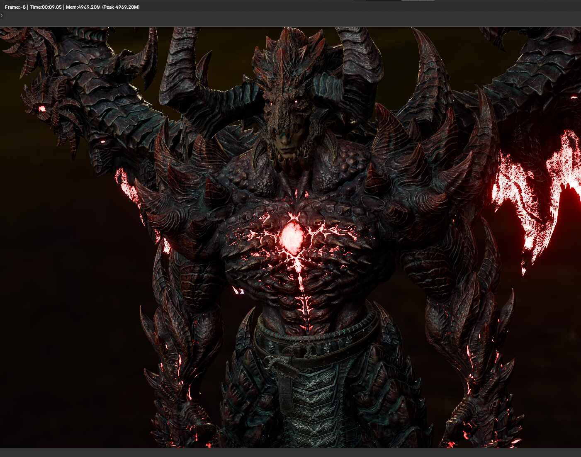Click the Peak 4969.20M memory text
581x457 pixels.
121,7
